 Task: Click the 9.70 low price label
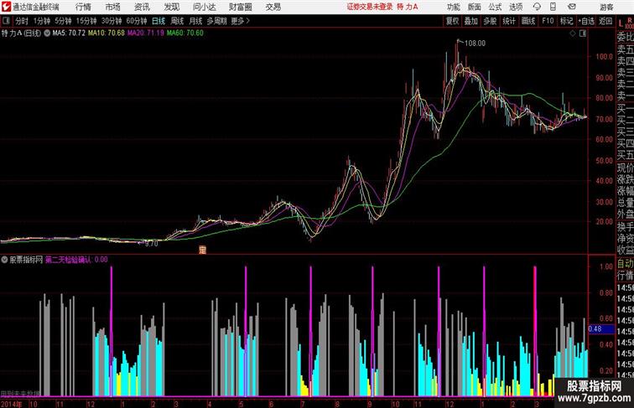pos(151,244)
